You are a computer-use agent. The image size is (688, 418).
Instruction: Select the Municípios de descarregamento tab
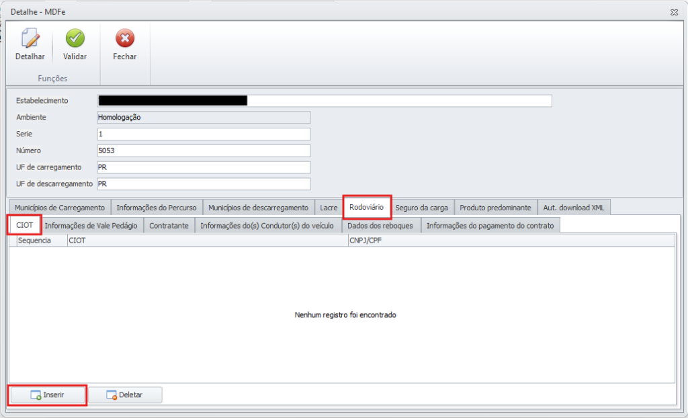pyautogui.click(x=258, y=208)
